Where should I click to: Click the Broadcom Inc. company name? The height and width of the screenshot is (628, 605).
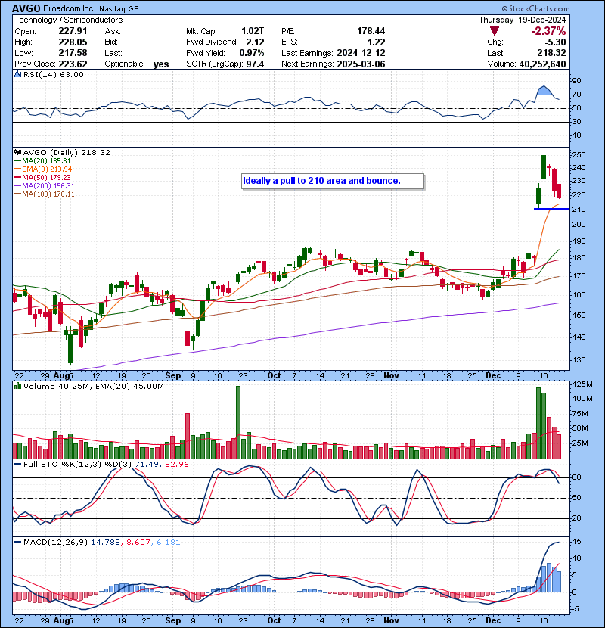click(70, 8)
